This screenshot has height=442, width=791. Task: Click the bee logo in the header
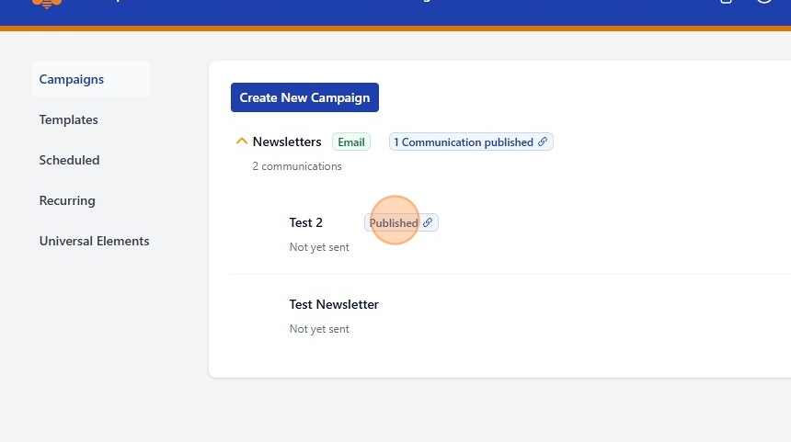coord(47,3)
